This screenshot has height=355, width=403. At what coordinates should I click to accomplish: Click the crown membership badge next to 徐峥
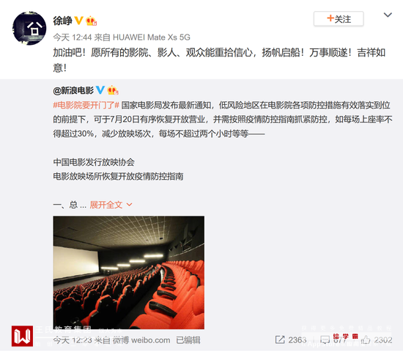(x=92, y=21)
